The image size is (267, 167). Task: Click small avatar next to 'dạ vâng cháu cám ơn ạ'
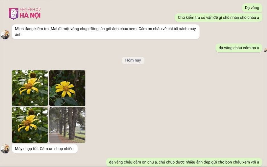click(x=265, y=50)
